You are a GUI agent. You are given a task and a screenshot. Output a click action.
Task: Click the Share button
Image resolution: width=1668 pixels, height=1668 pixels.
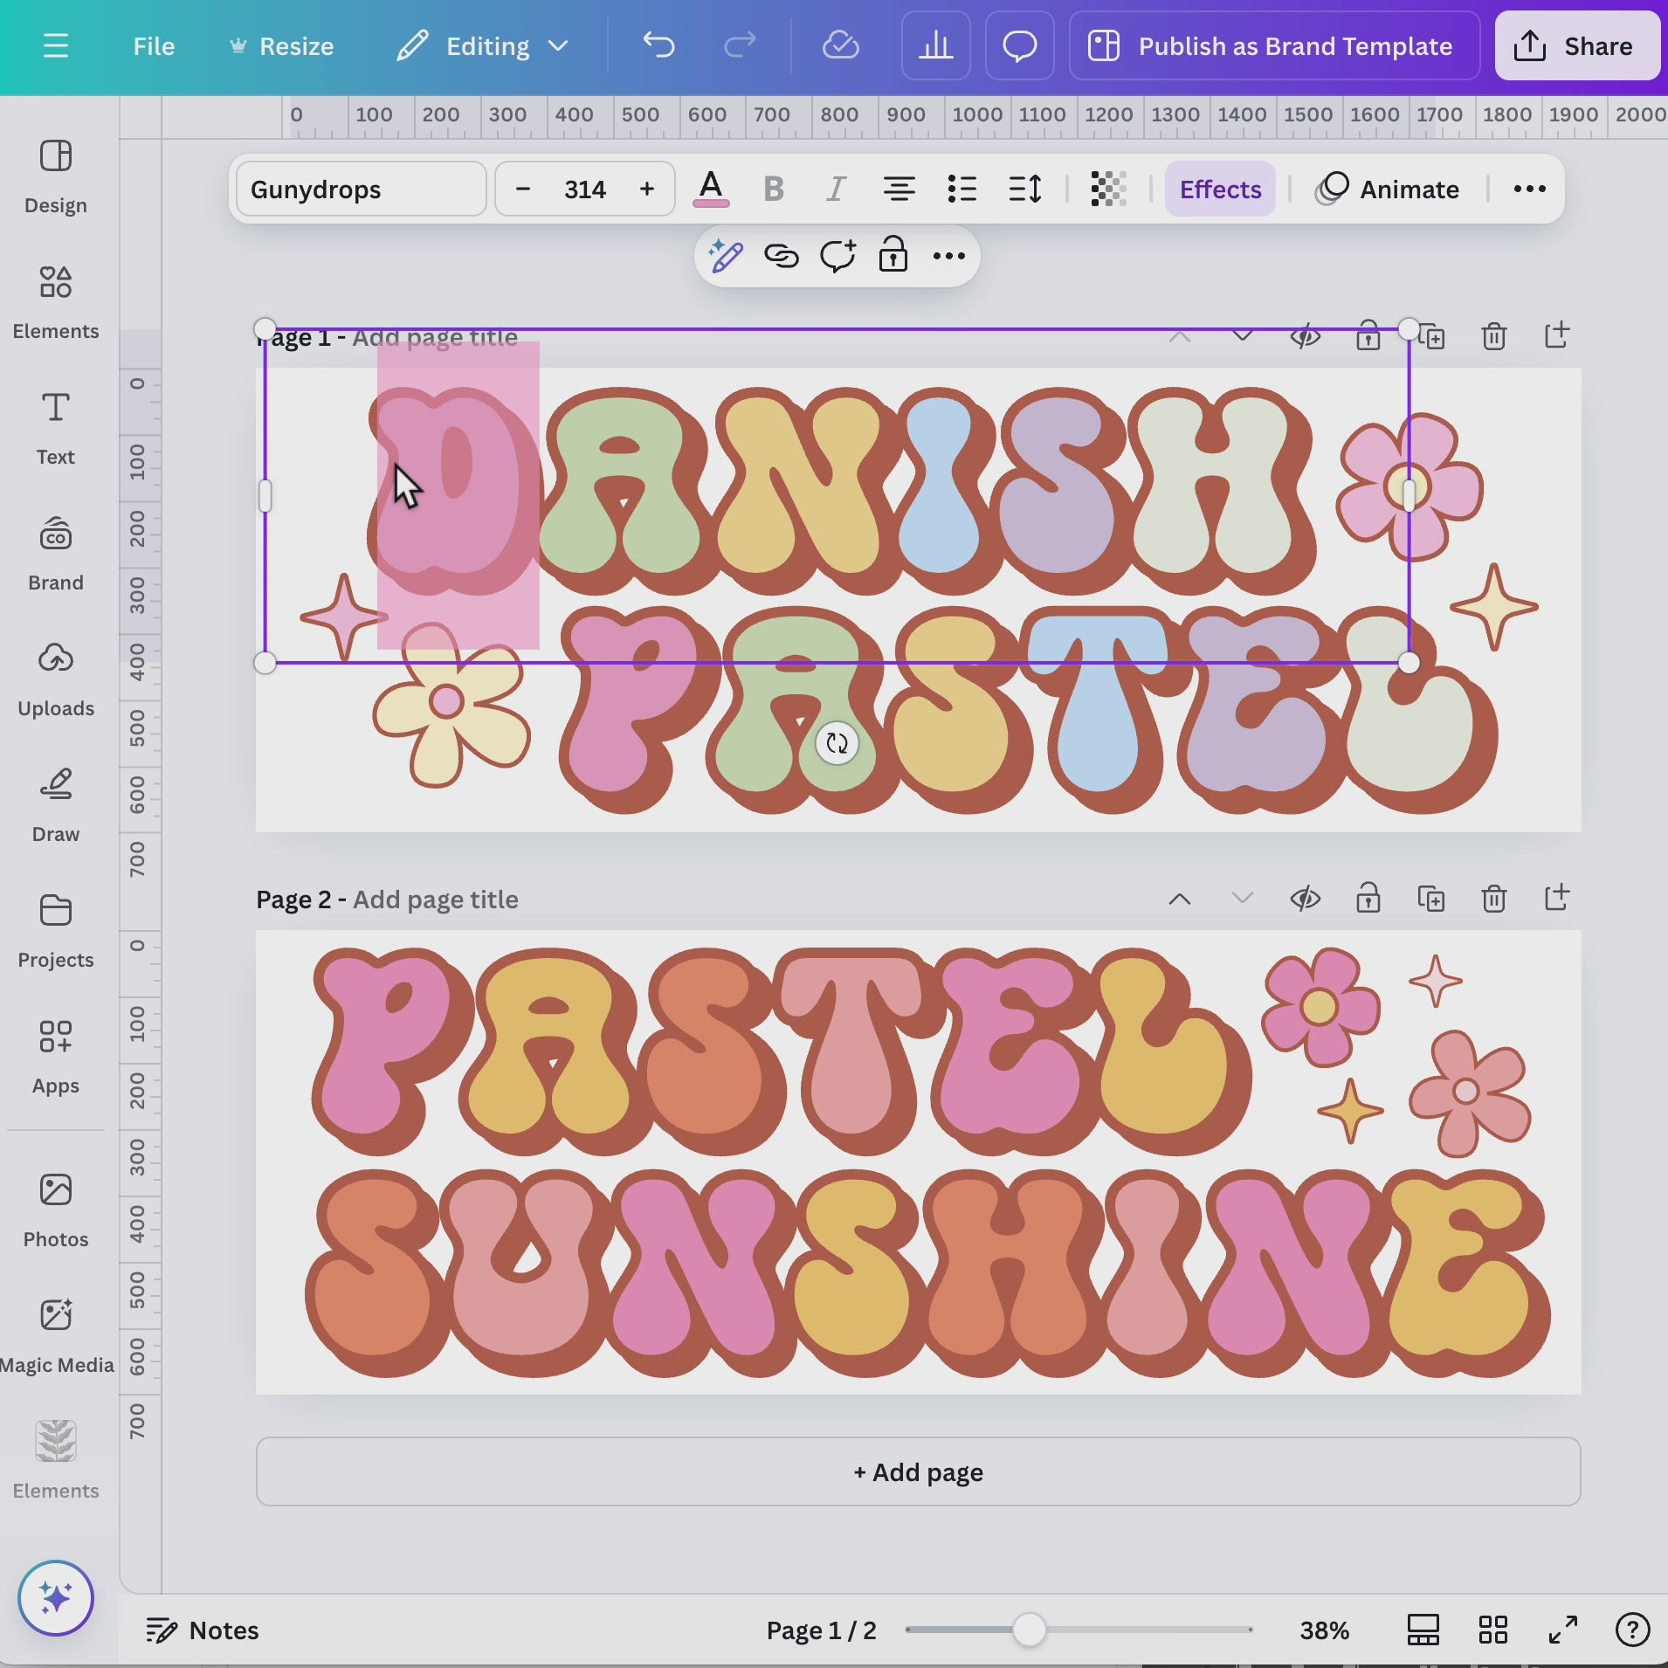coord(1576,46)
